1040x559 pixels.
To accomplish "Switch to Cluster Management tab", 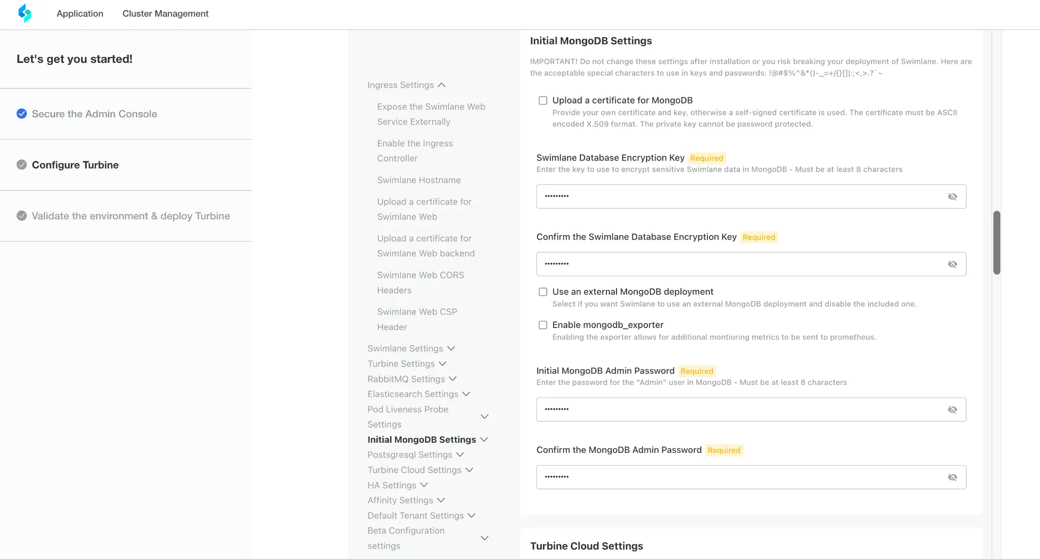I will 166,14.
